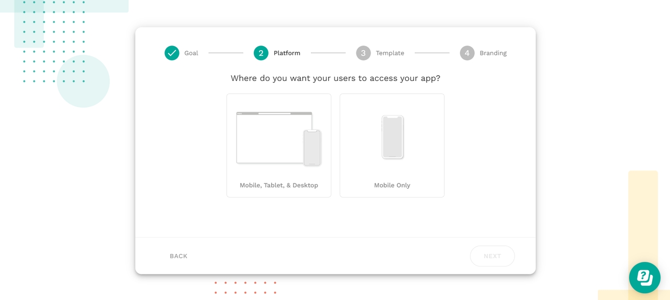This screenshot has width=670, height=300.
Task: Click the "Mobile, Tablet, & Desktop" caption
Action: tap(279, 185)
